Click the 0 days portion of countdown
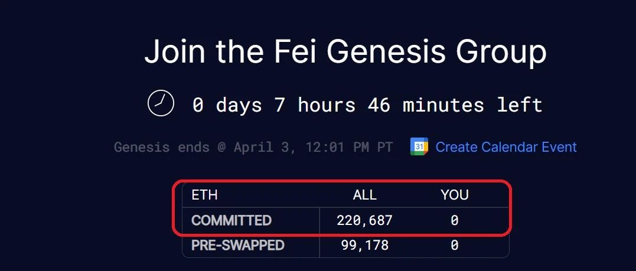 click(227, 105)
